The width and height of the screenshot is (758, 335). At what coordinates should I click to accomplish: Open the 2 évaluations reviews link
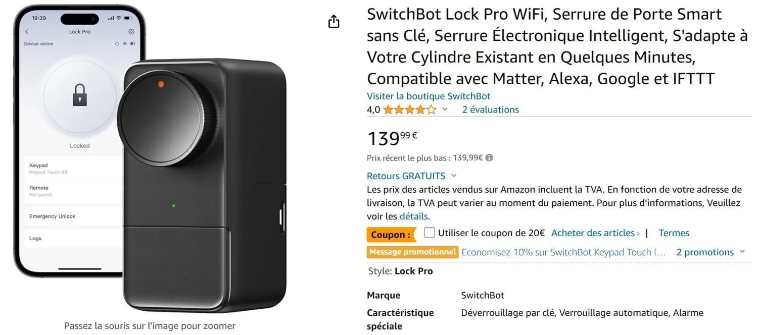pos(491,109)
